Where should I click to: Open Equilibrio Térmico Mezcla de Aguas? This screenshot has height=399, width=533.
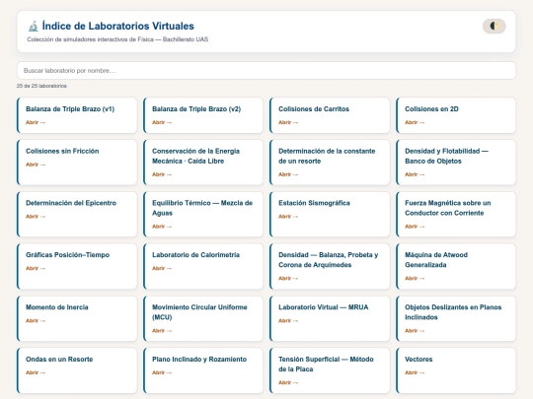pyautogui.click(x=203, y=214)
